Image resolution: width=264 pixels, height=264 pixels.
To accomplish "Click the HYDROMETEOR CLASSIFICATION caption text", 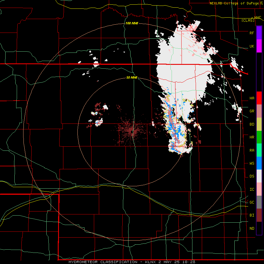I will coord(103,262).
